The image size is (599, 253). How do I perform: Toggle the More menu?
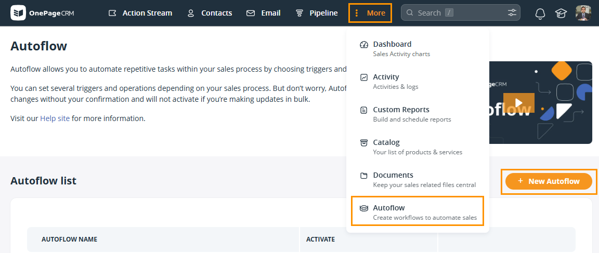[x=370, y=13]
